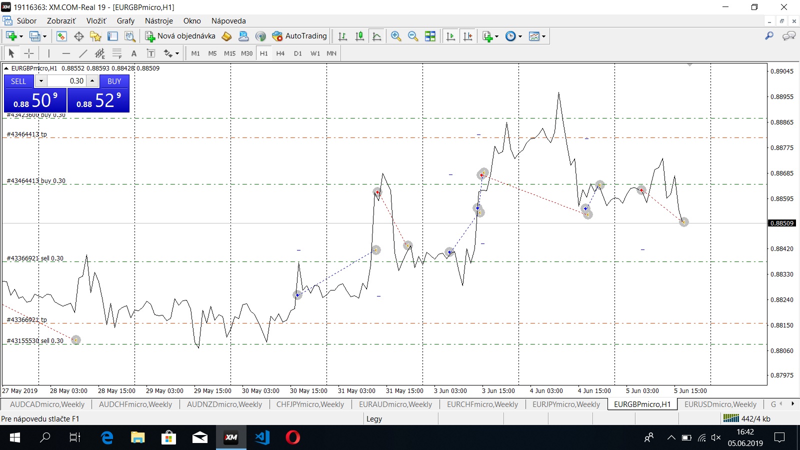Image resolution: width=800 pixels, height=450 pixels.
Task: Open the search magnifier icon
Action: click(x=769, y=36)
